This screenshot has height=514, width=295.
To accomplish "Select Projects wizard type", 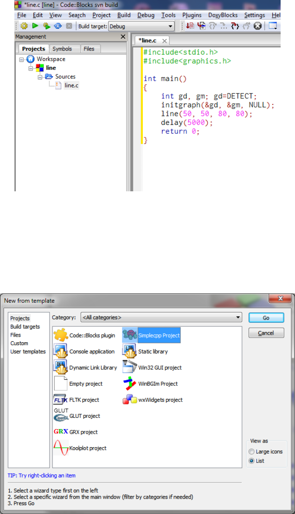I will [x=20, y=319].
